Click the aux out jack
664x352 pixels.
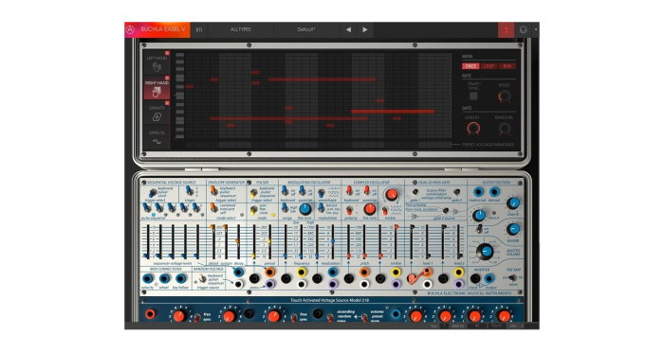pyautogui.click(x=494, y=192)
